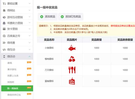Image resolution: width=135 pixels, height=99 pixels.
Task: Click the 1000 quantity in 小鱼图标 row
Action: pos(97,48)
